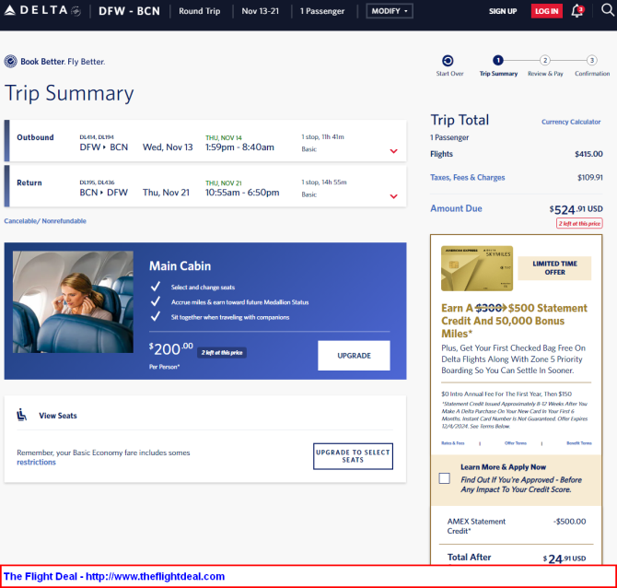Viewport: 617px width, 588px height.
Task: Click the red LOG IN button
Action: point(547,11)
